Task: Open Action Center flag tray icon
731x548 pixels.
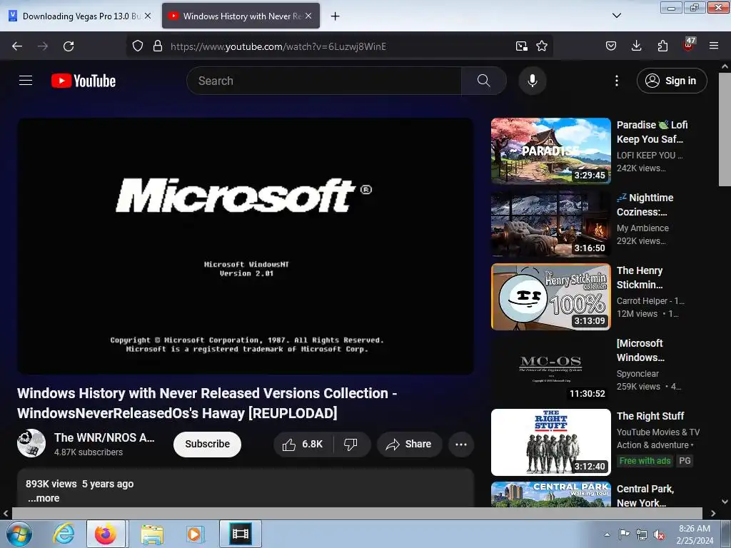Action: pyautogui.click(x=624, y=534)
